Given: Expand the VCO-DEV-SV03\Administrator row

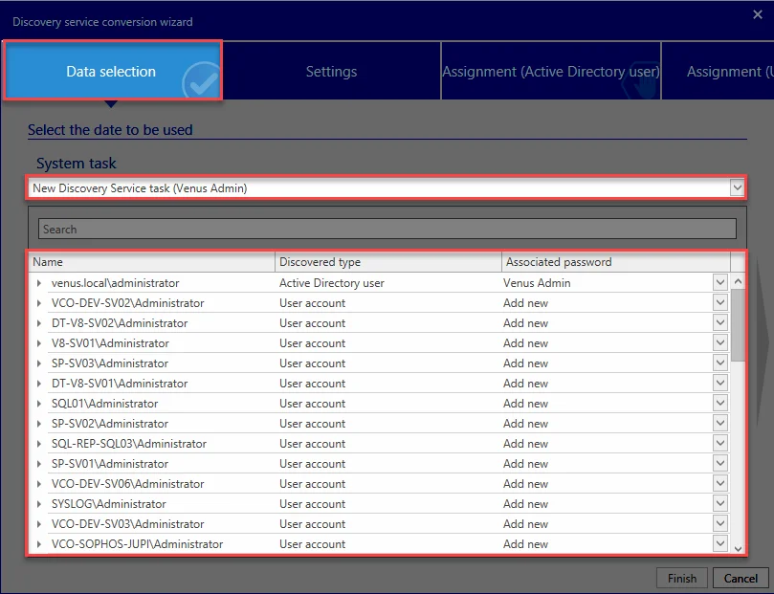Looking at the screenshot, I should [38, 524].
